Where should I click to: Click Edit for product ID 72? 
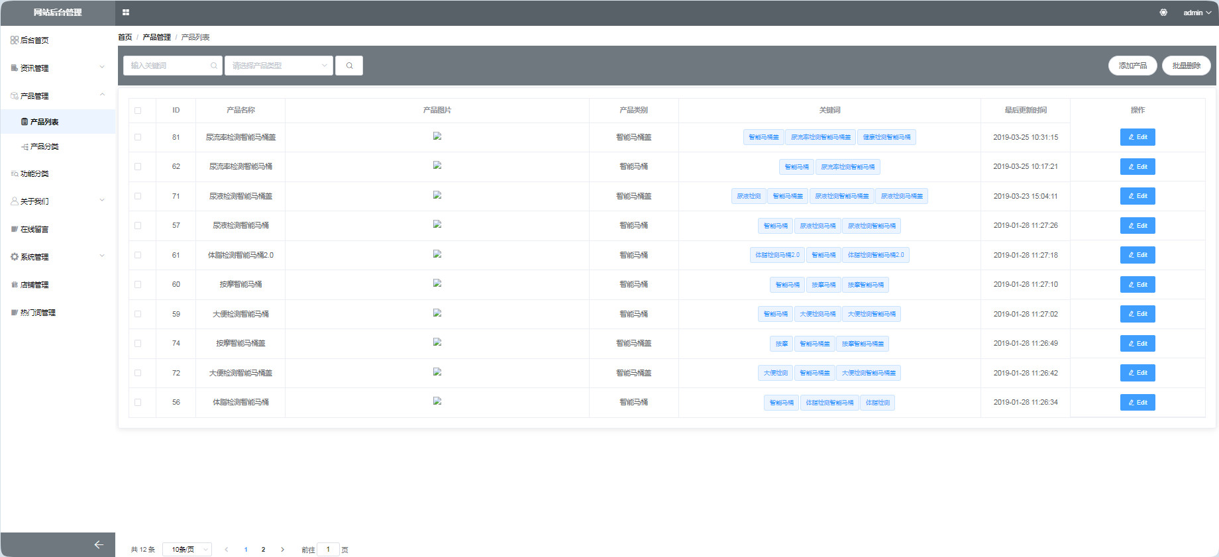pos(1138,373)
